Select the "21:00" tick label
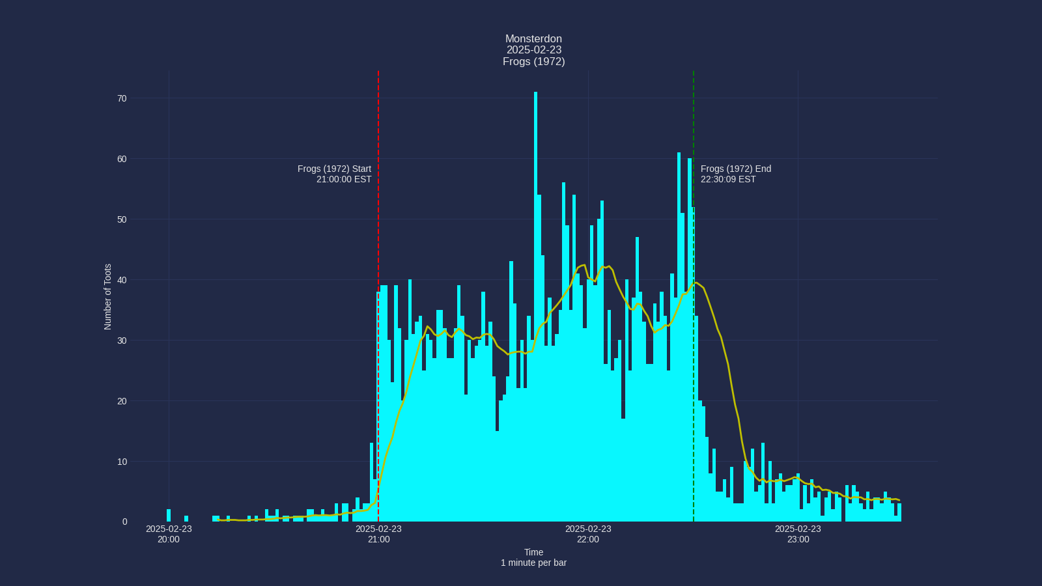This screenshot has width=1042, height=586. pos(380,540)
